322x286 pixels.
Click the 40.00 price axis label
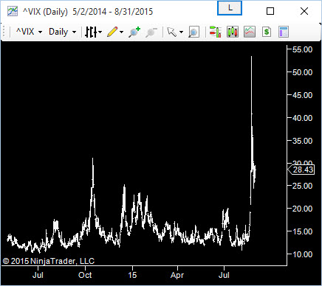[302, 118]
